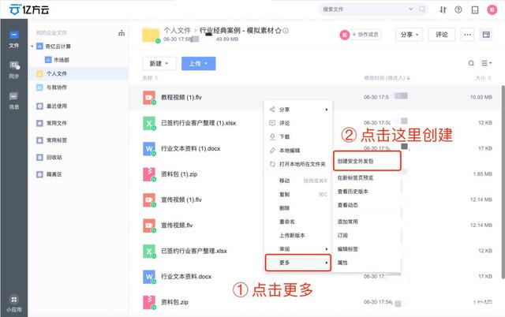Click the 搜索文件 search input field
Viewport: 505px width, 317px height.
coord(364,9)
